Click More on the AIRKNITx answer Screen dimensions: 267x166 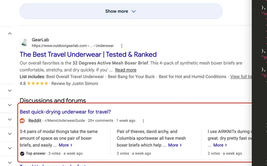pos(220,145)
